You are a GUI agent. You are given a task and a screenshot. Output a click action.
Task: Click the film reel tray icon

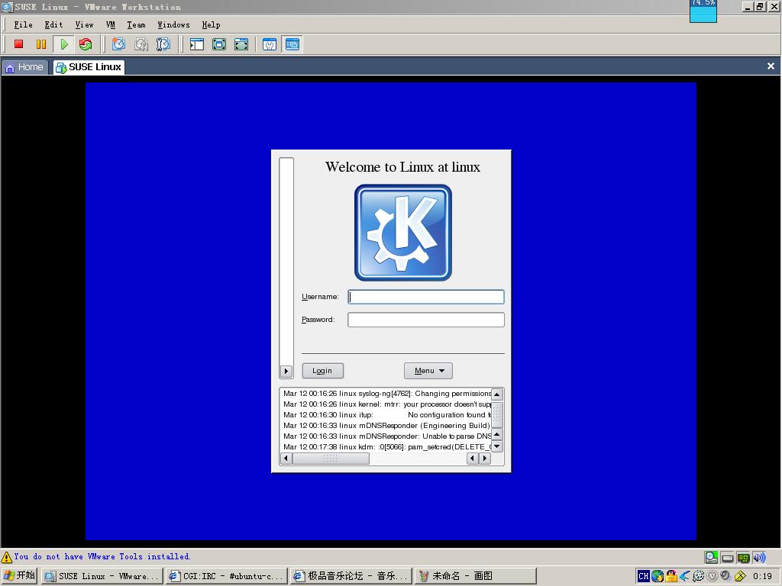click(x=698, y=576)
